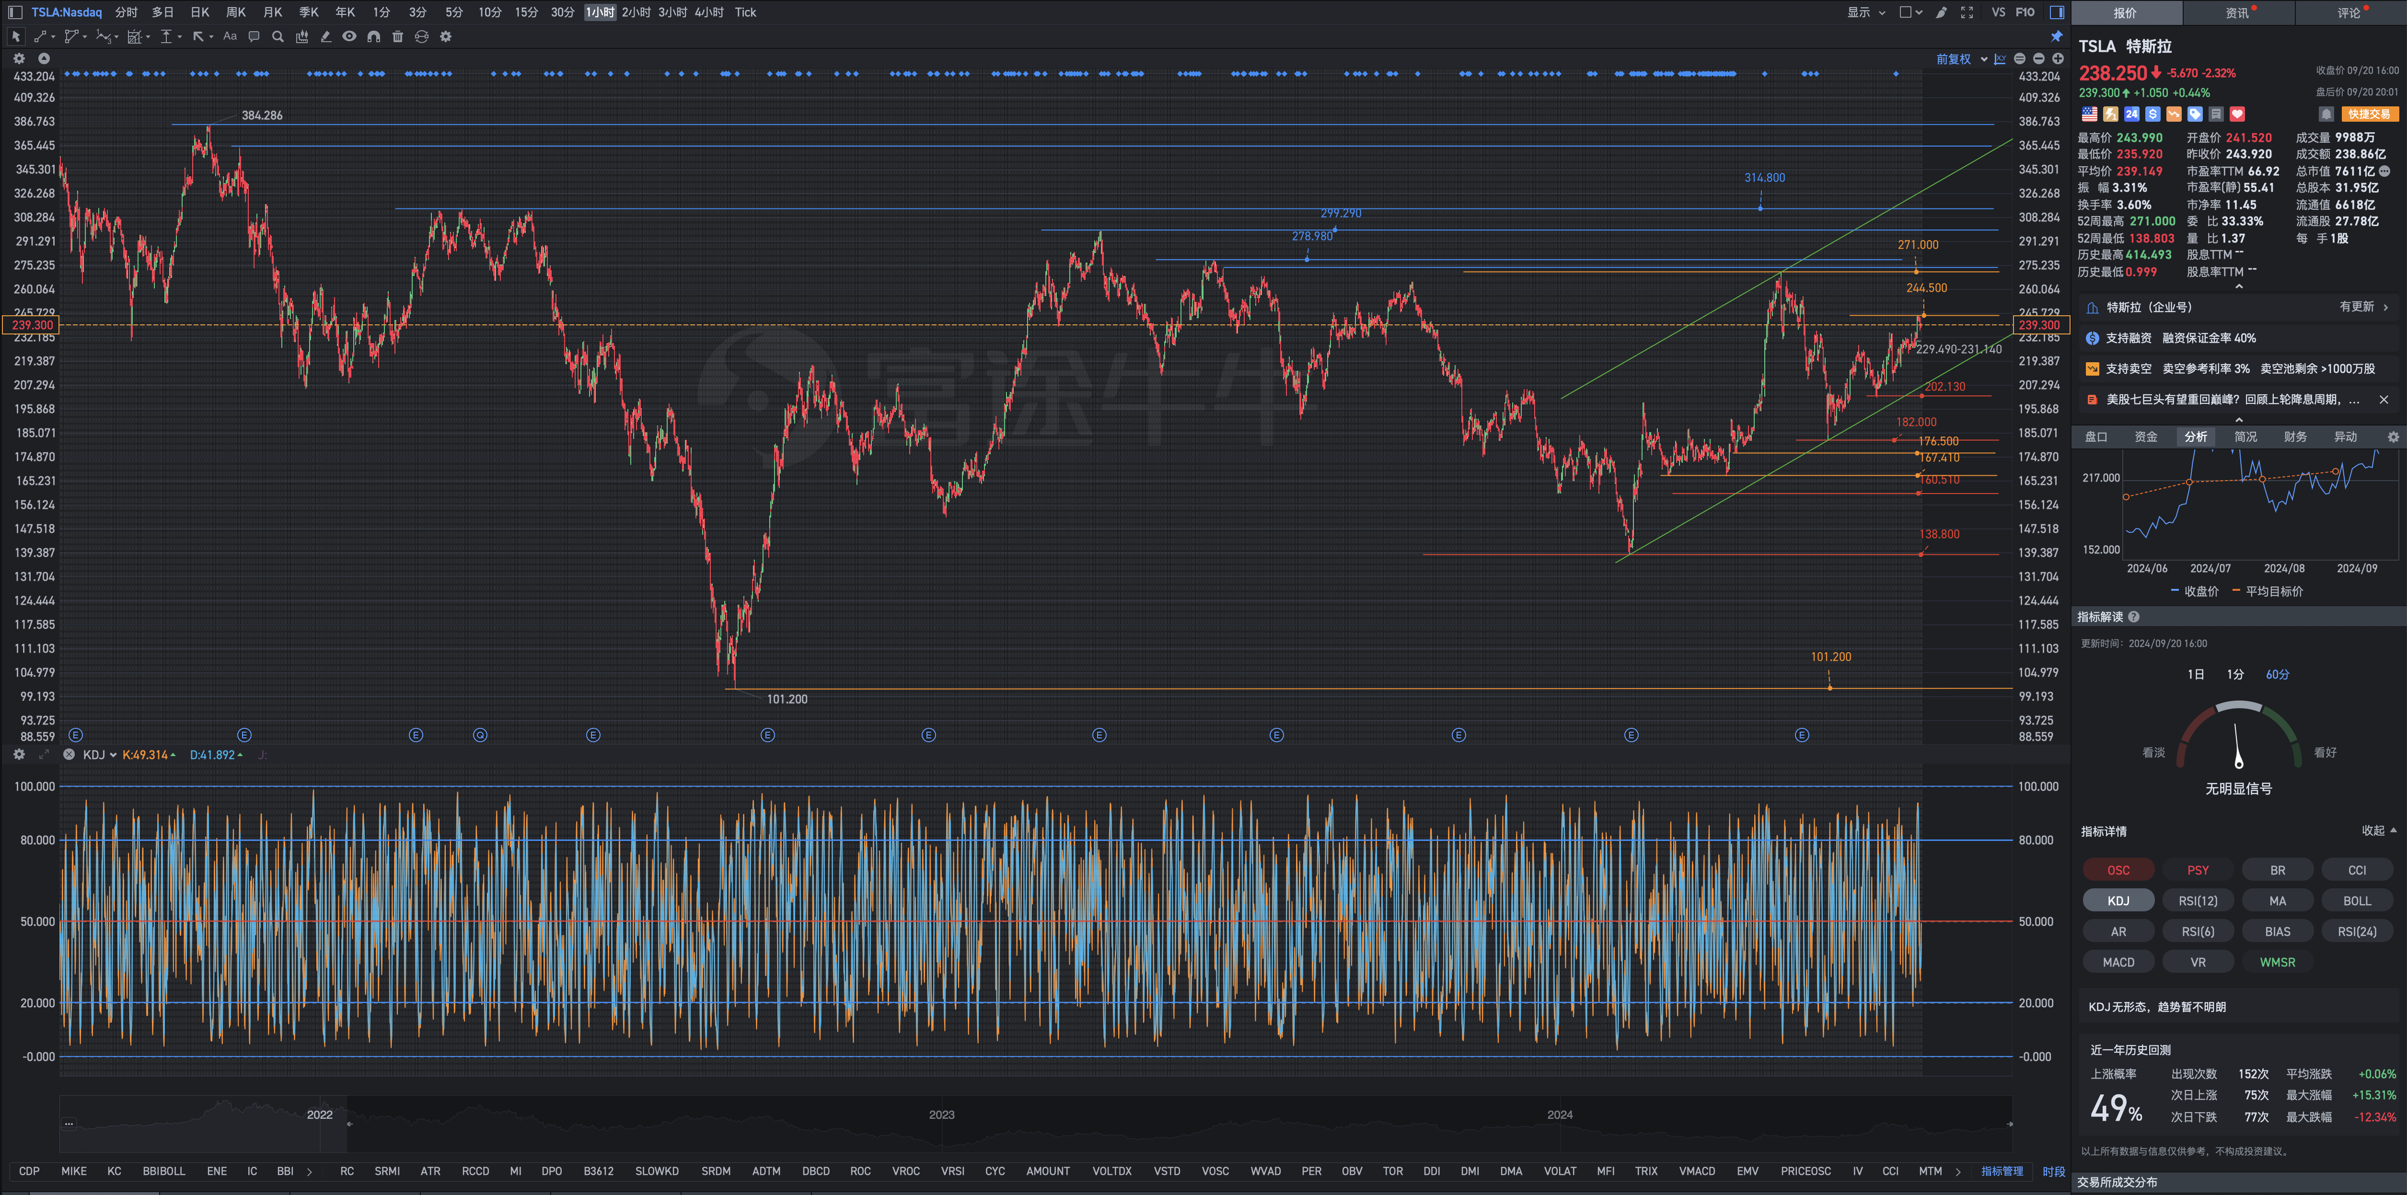Open the 财务 financials tab

pyautogui.click(x=2295, y=437)
